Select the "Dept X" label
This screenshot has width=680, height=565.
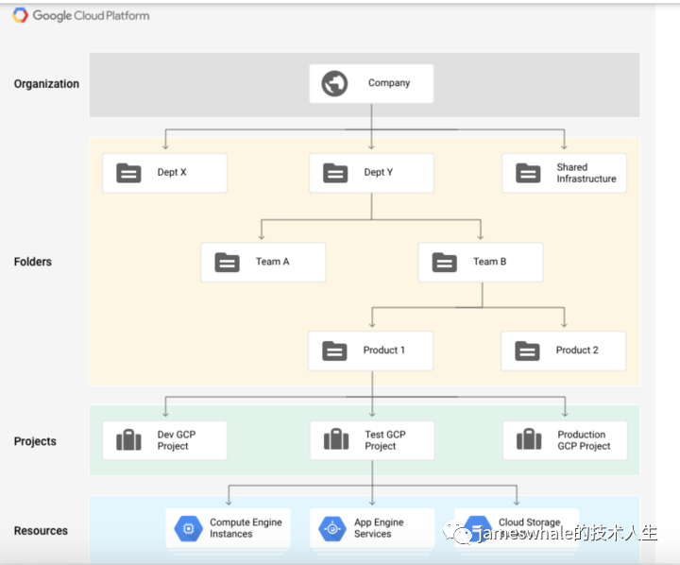[x=172, y=172]
